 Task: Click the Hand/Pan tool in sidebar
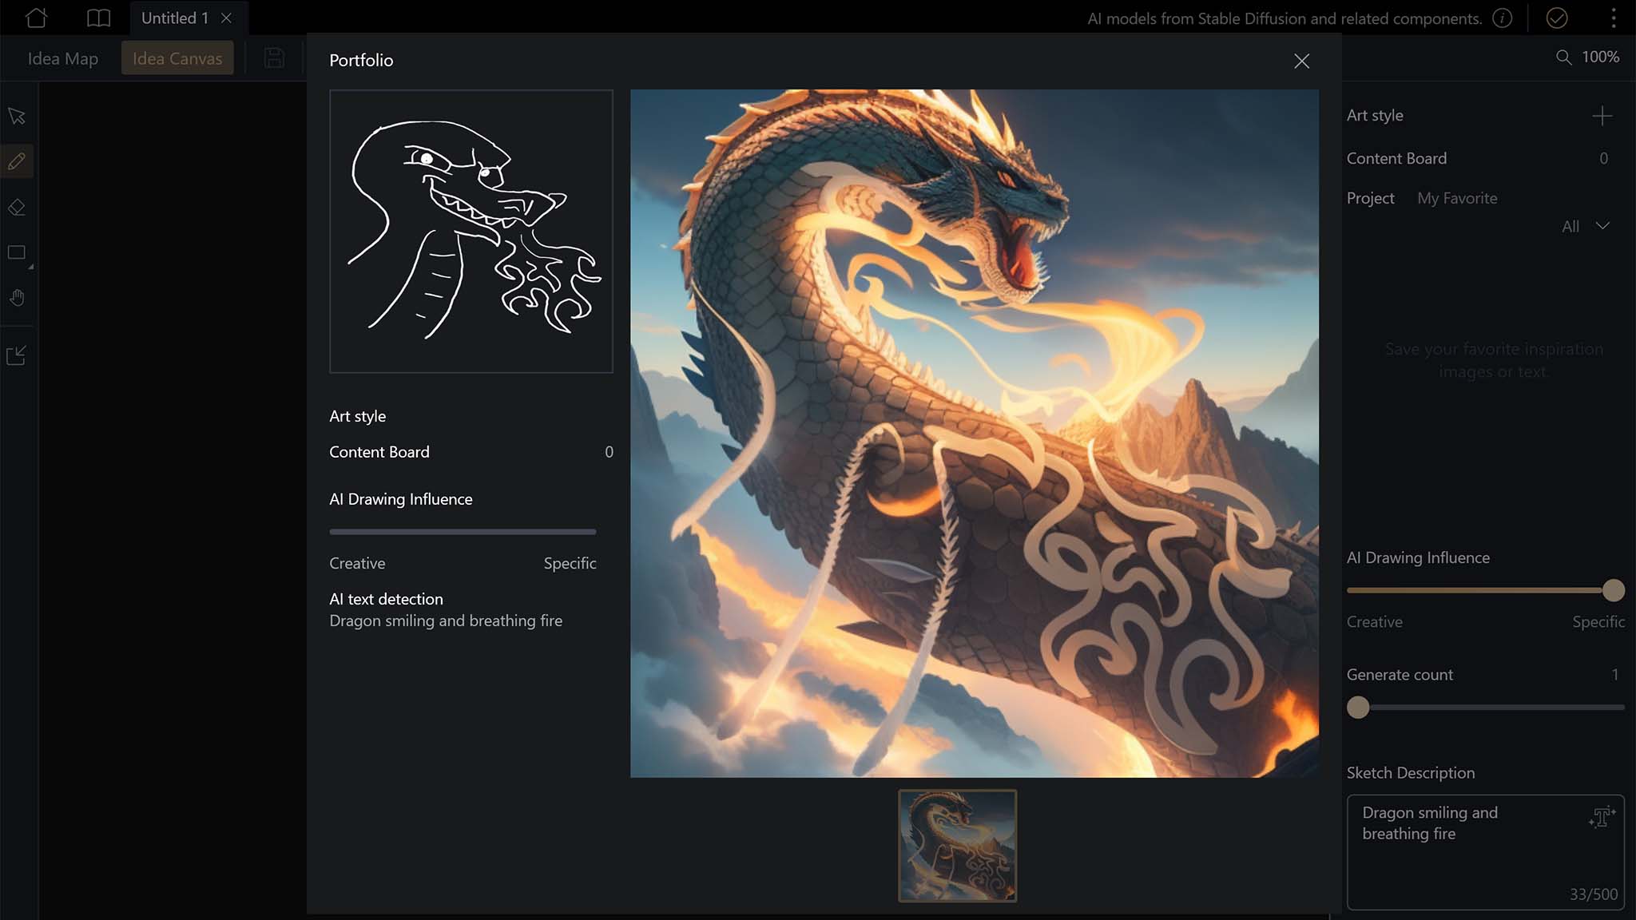(x=17, y=298)
